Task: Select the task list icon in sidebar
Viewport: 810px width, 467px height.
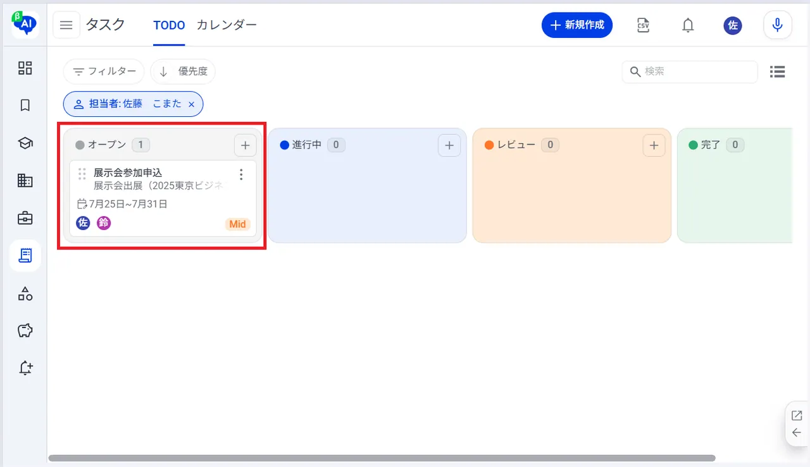Action: 25,256
